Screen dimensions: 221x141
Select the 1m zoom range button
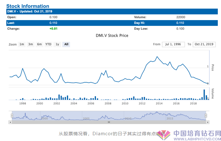pos(22,44)
